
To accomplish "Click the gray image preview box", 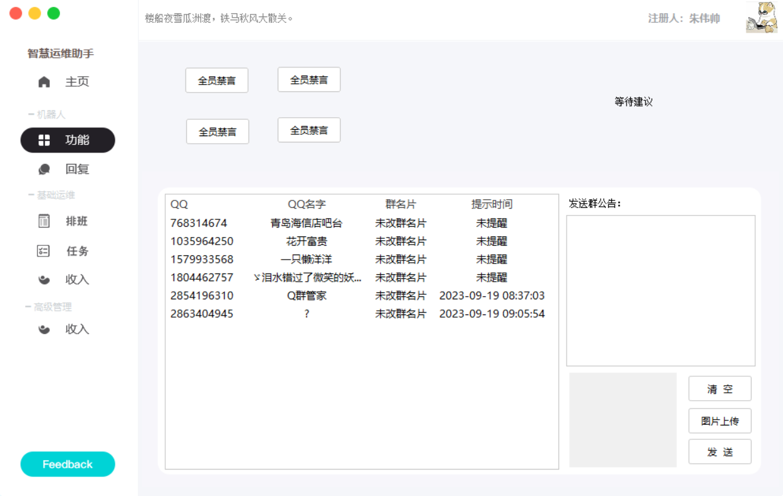I will pos(623,420).
